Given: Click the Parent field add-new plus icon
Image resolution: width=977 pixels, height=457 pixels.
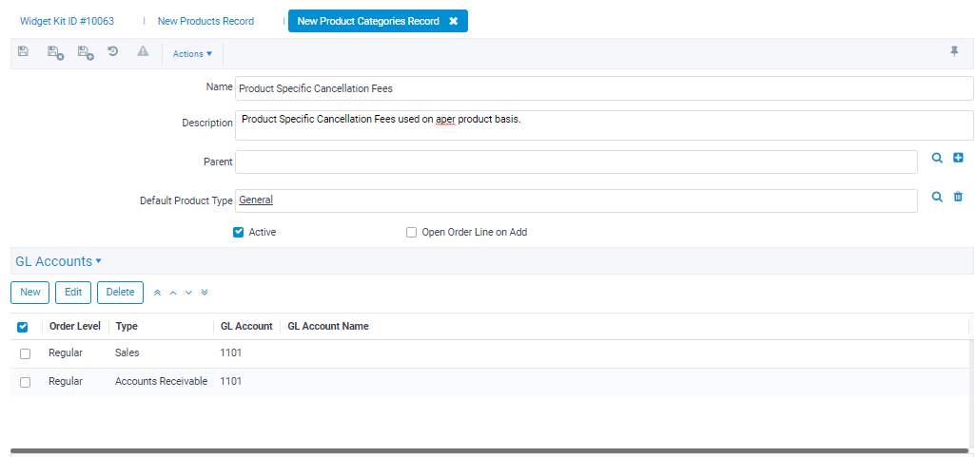Looking at the screenshot, I should tap(958, 158).
